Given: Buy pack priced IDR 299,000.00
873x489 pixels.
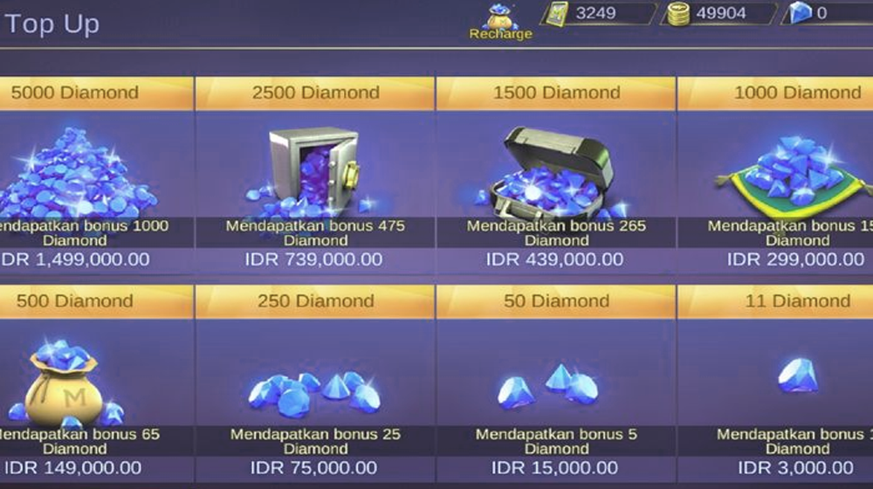Looking at the screenshot, I should [x=795, y=259].
